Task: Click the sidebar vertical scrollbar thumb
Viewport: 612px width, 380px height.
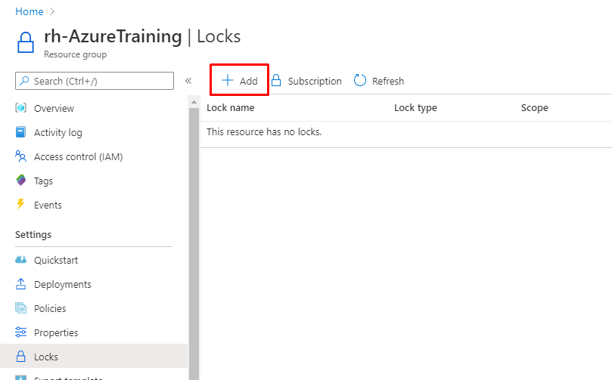Action: pos(194,243)
